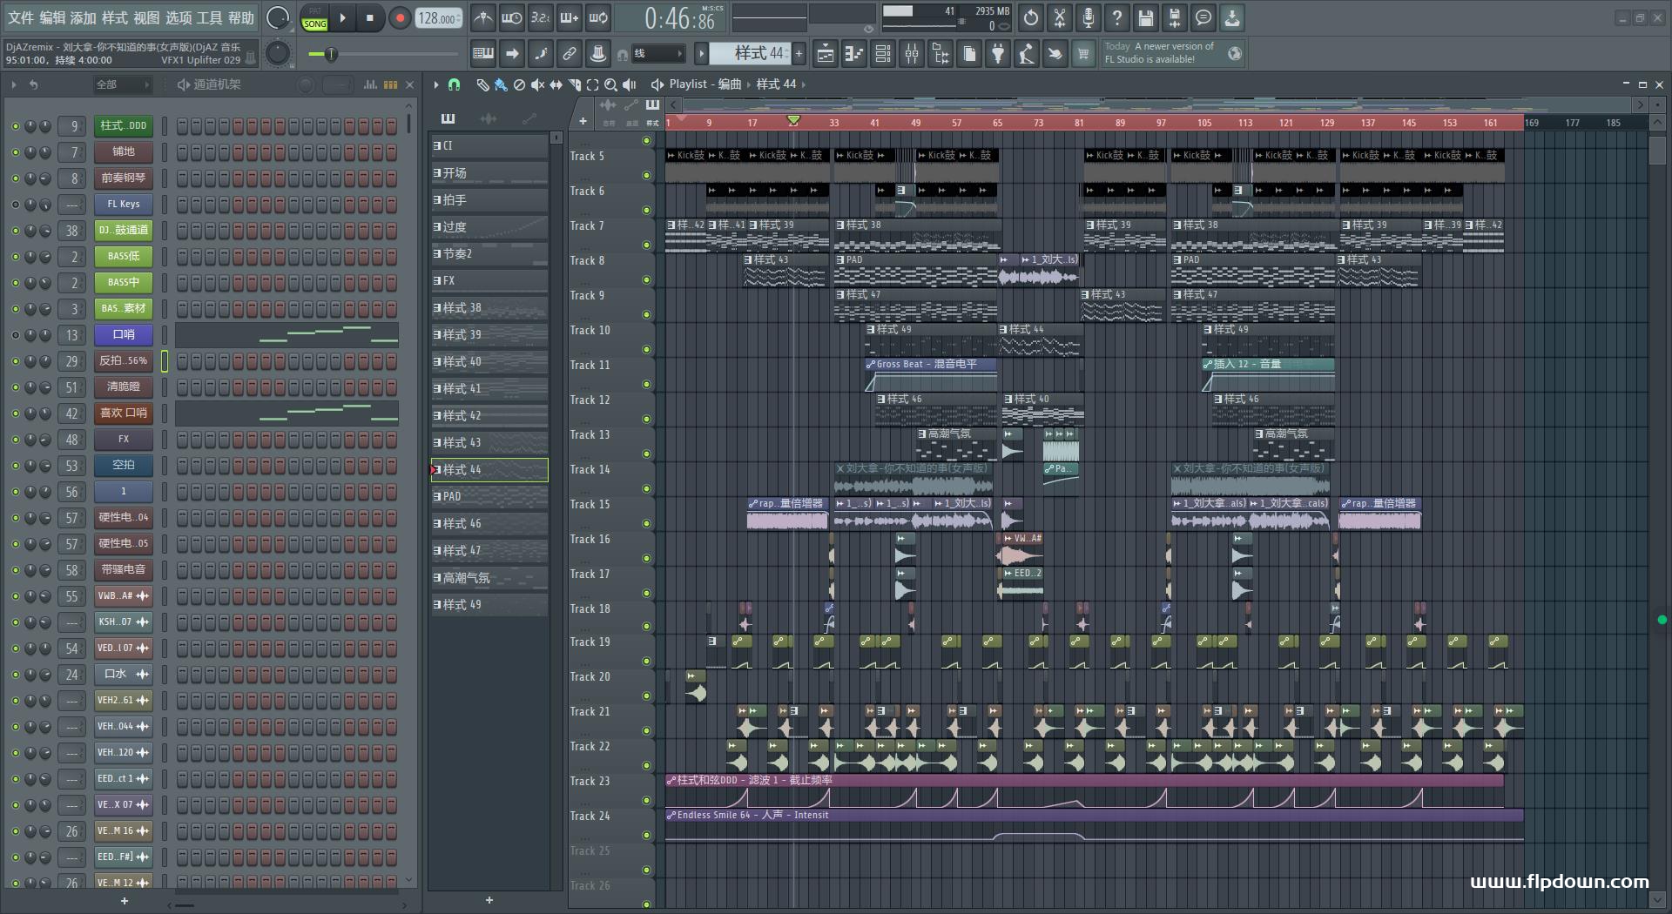Click the shopping cart icon
The width and height of the screenshot is (1672, 914).
[x=1083, y=54]
